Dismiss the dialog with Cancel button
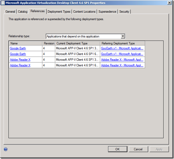174x159 pixels. click(x=138, y=149)
